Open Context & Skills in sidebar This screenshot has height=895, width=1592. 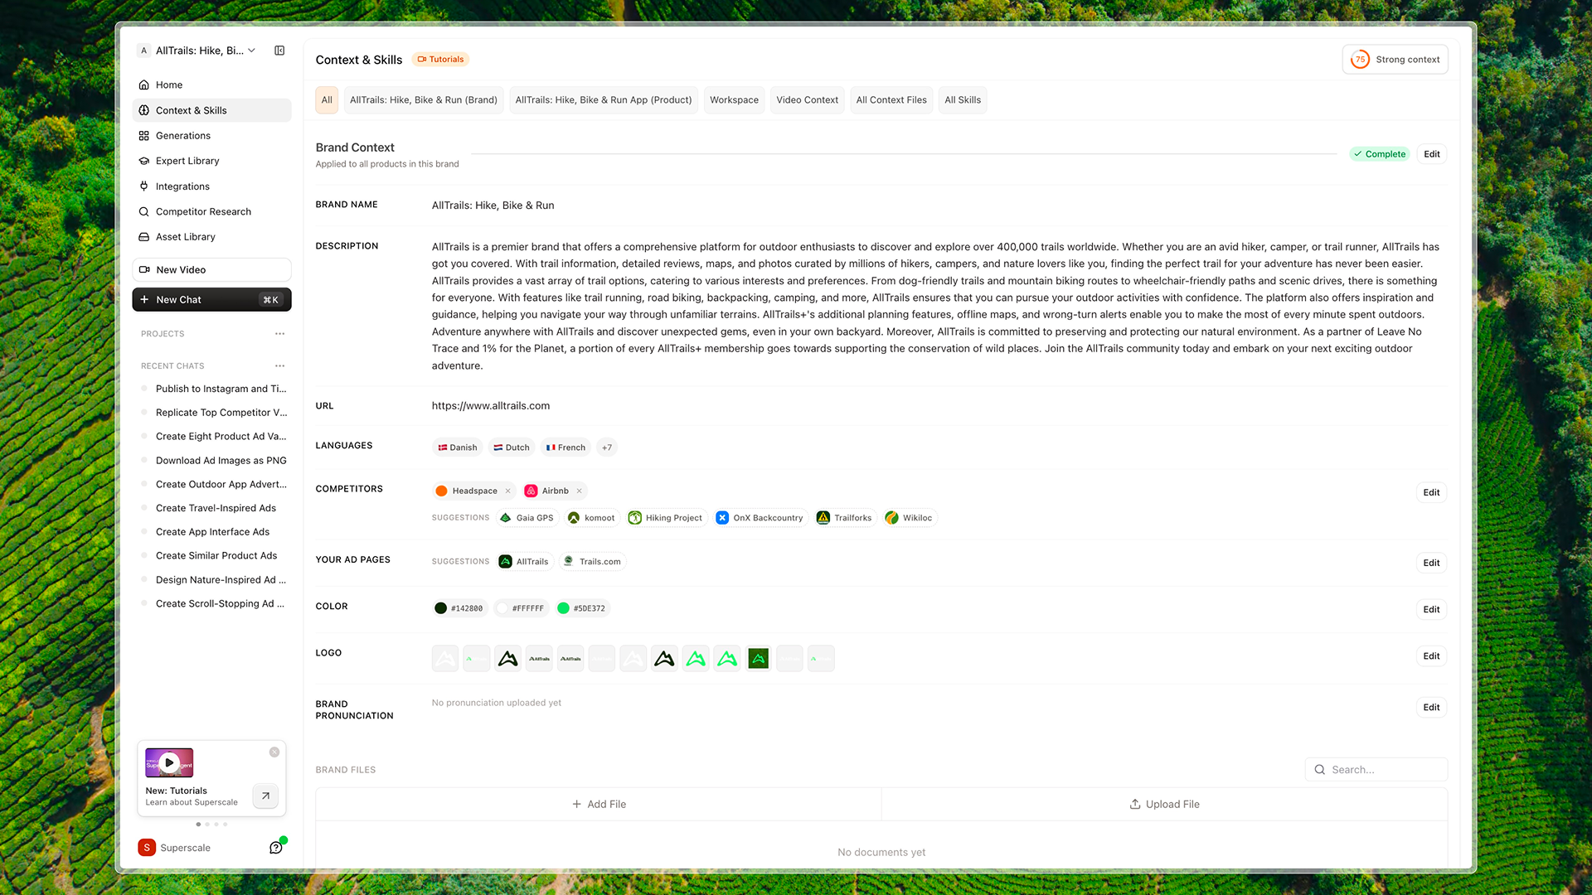click(x=211, y=110)
